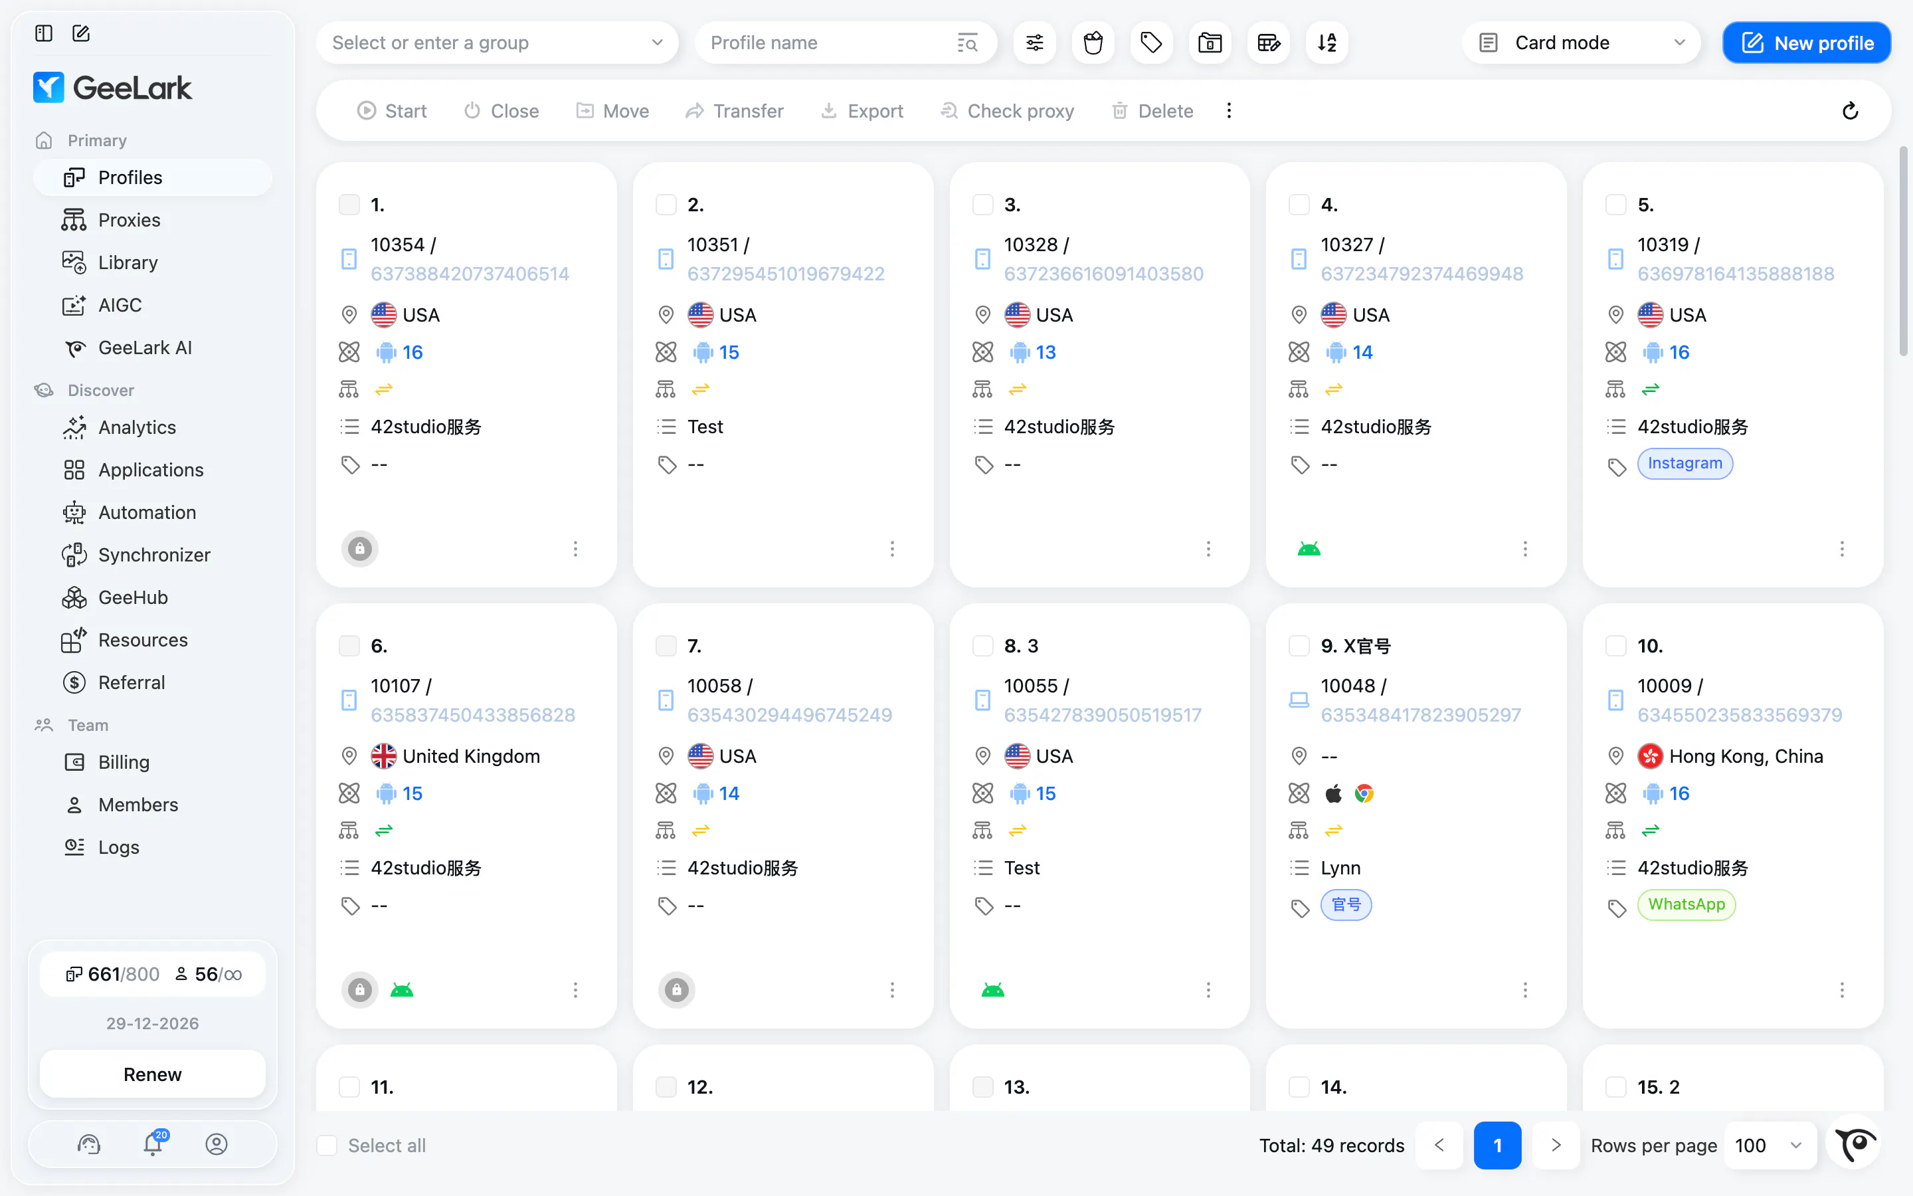Select the checkbox for profile 6

click(349, 647)
